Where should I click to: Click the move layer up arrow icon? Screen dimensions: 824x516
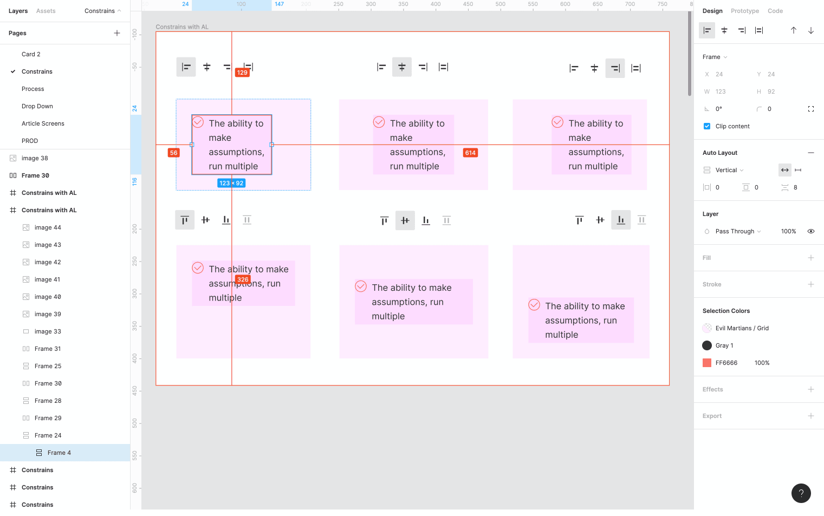tap(793, 30)
